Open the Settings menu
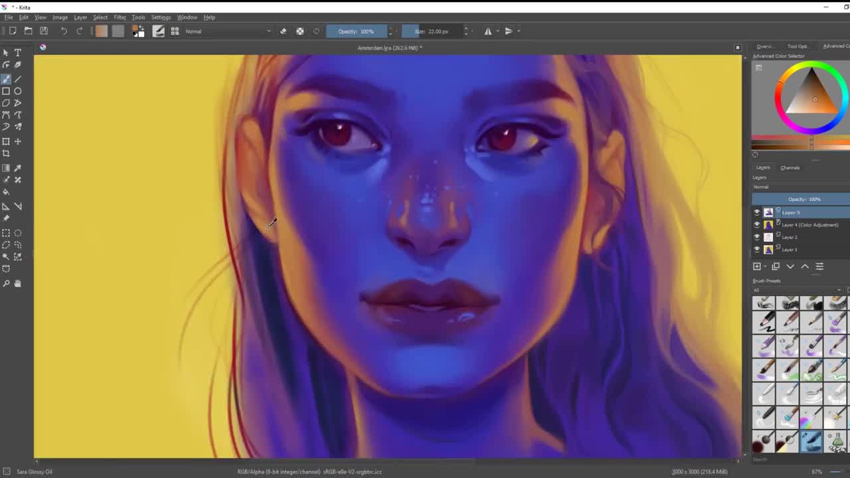 (161, 17)
